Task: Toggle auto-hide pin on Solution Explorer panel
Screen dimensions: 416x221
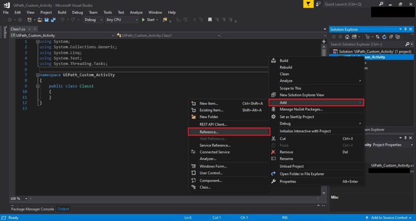Action: pyautogui.click(x=405, y=29)
